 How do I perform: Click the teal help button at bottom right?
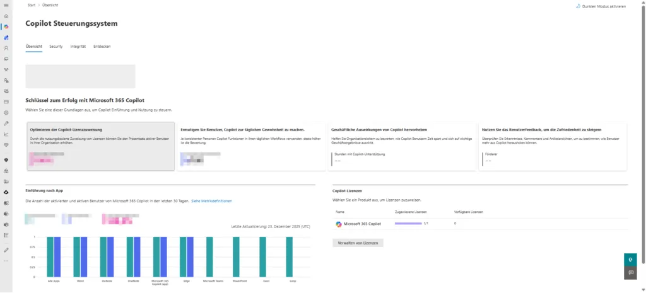[x=629, y=259]
